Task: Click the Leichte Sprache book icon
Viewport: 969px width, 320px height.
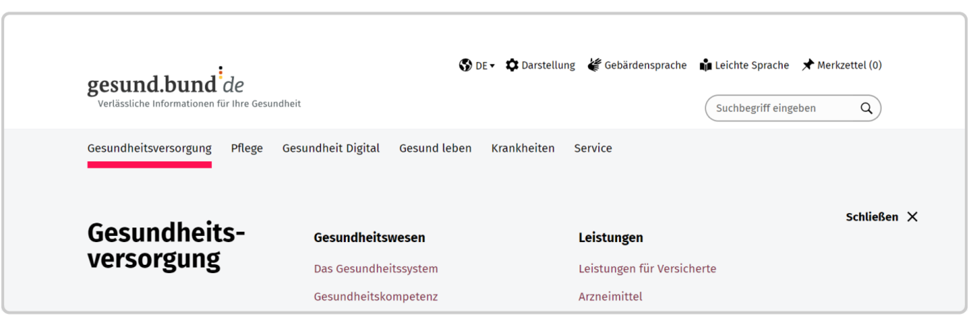Action: 705,65
